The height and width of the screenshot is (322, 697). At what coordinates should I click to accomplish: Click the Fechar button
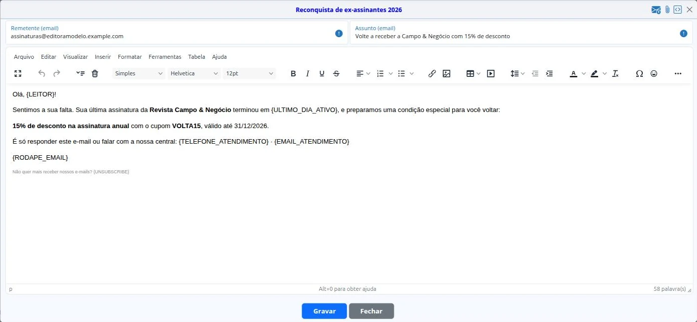(371, 311)
